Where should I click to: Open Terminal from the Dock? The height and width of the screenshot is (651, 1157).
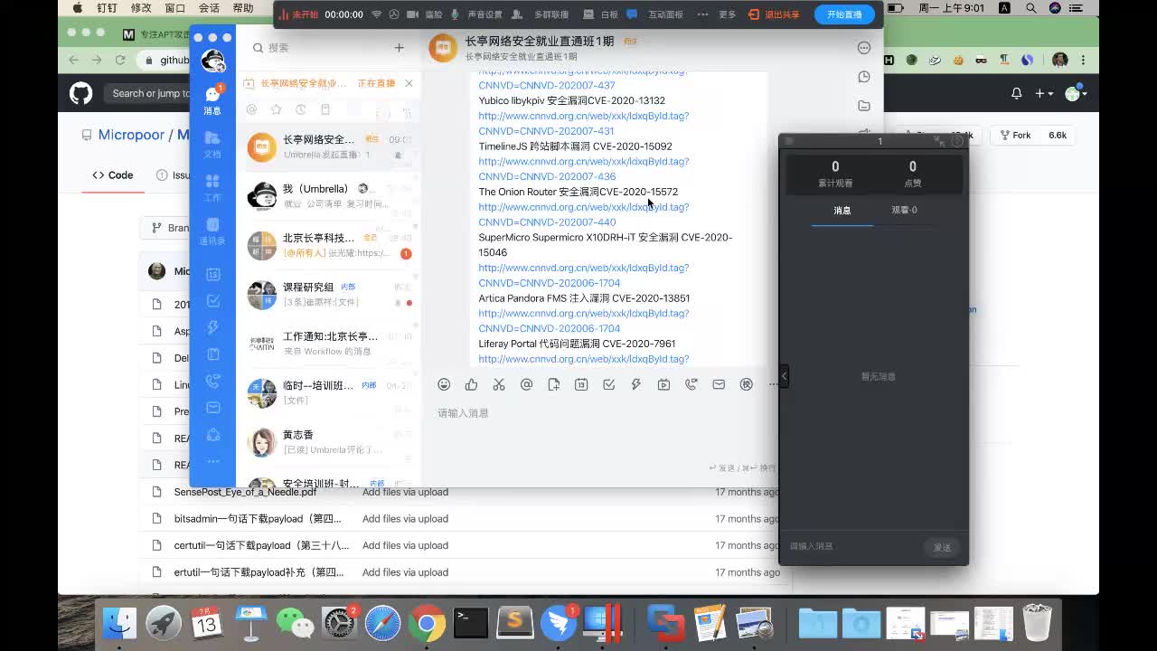tap(471, 623)
